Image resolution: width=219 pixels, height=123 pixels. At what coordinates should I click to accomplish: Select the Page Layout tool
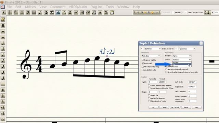coord(112,13)
